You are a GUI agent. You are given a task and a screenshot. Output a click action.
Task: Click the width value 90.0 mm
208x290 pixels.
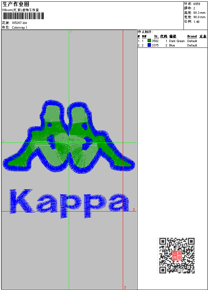(199, 17)
